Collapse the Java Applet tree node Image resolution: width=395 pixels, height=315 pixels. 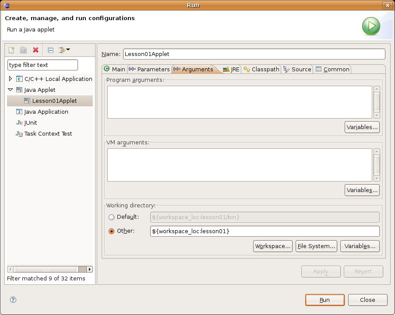click(x=11, y=90)
